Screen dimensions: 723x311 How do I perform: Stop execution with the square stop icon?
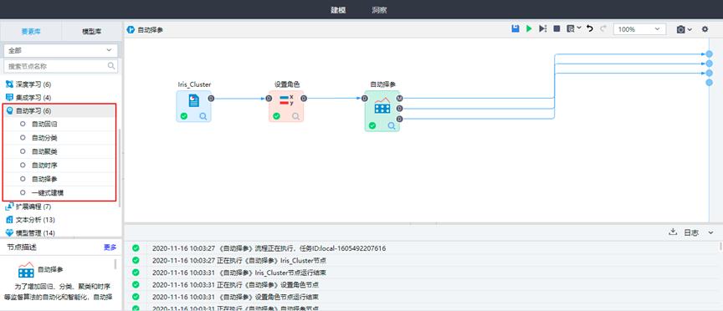click(556, 28)
